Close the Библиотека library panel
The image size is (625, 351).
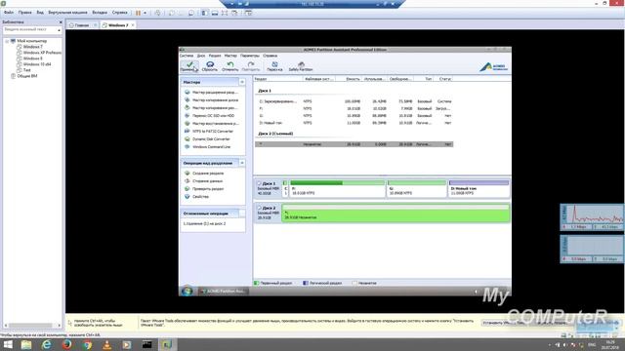pos(61,22)
